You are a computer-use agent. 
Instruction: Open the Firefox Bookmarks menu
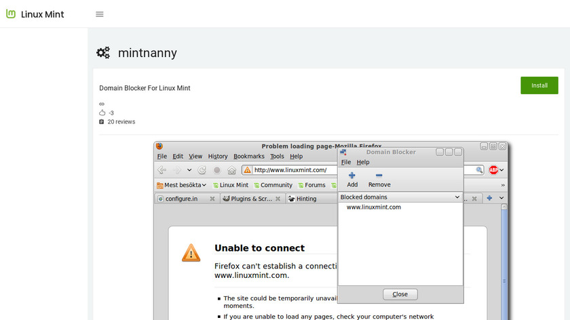tap(249, 156)
